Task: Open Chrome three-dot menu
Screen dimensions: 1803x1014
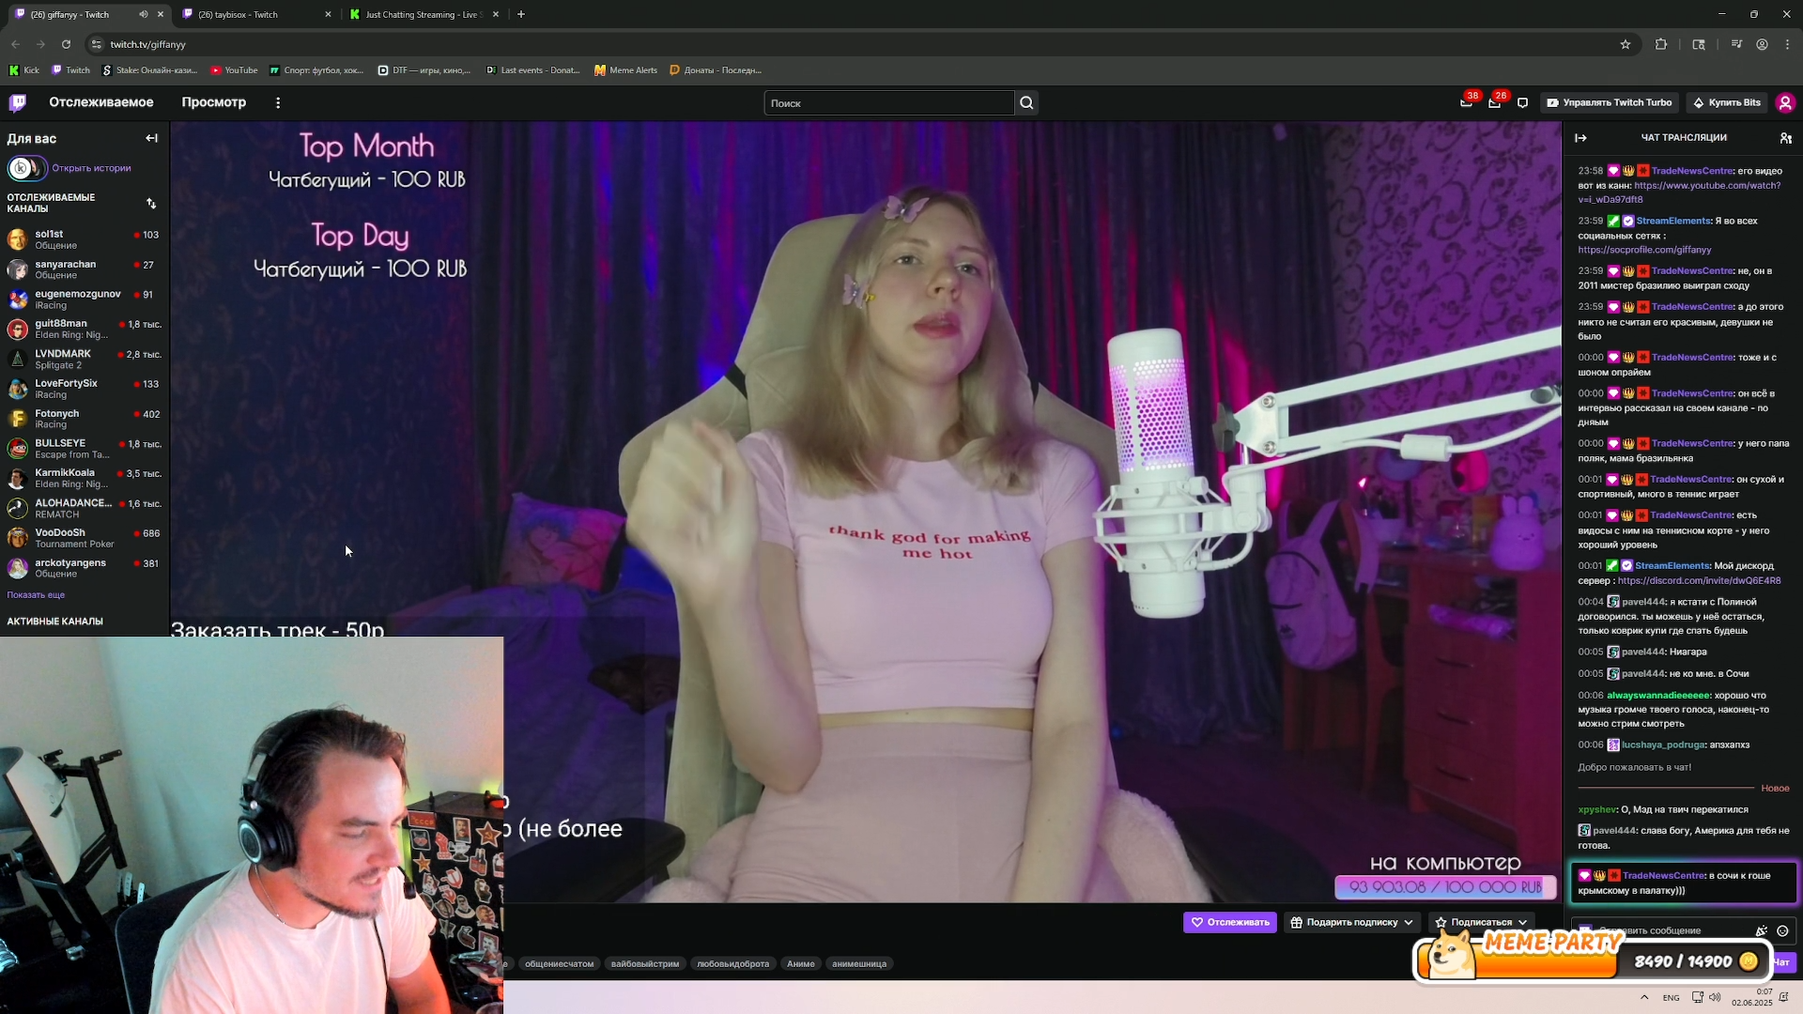Action: (1788, 44)
